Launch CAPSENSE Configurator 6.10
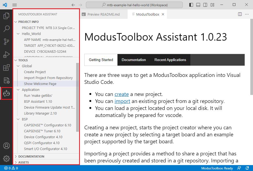This screenshot has width=253, height=171. click(x=48, y=125)
